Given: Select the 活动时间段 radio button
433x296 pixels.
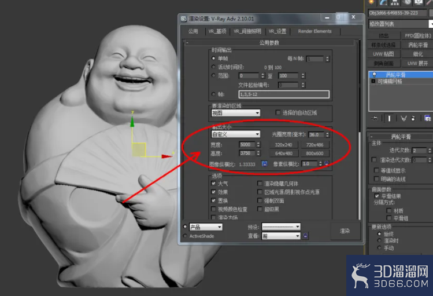Looking at the screenshot, I should pos(213,67).
